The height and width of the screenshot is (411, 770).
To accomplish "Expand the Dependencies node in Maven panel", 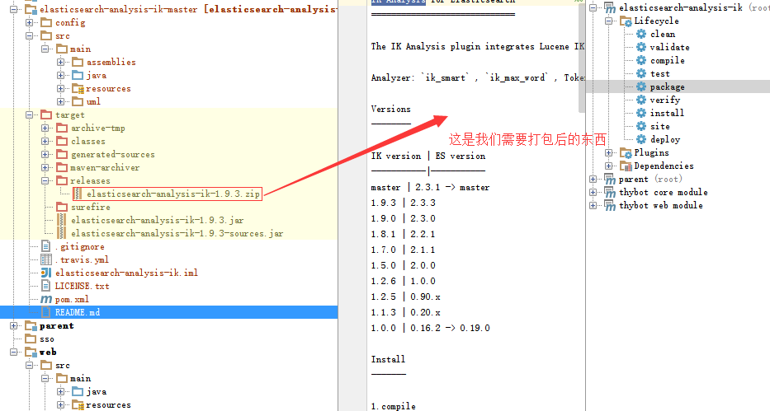I will pyautogui.click(x=609, y=166).
